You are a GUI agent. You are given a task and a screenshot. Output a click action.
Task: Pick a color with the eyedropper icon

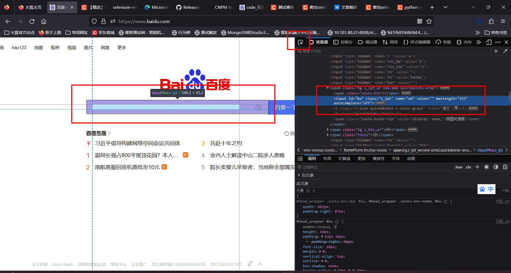(x=505, y=51)
